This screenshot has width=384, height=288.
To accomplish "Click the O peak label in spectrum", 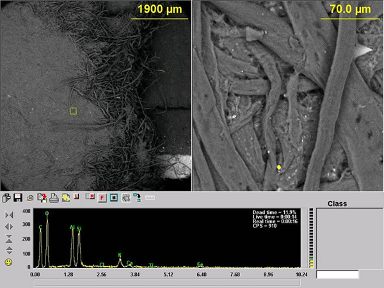I will [47, 214].
